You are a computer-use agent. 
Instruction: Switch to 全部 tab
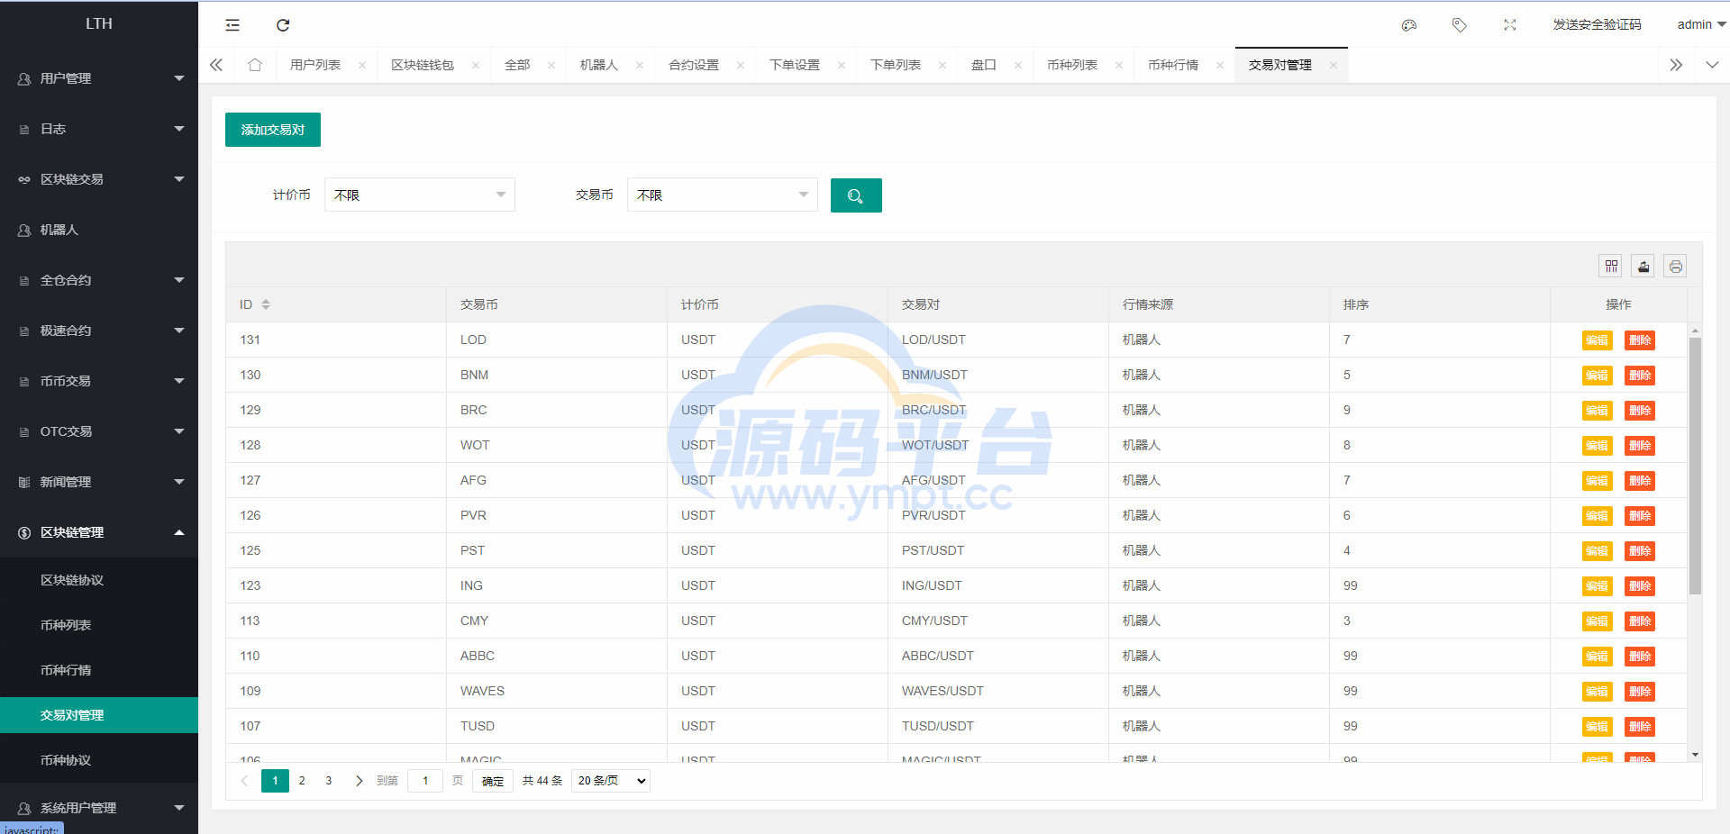[x=517, y=65]
